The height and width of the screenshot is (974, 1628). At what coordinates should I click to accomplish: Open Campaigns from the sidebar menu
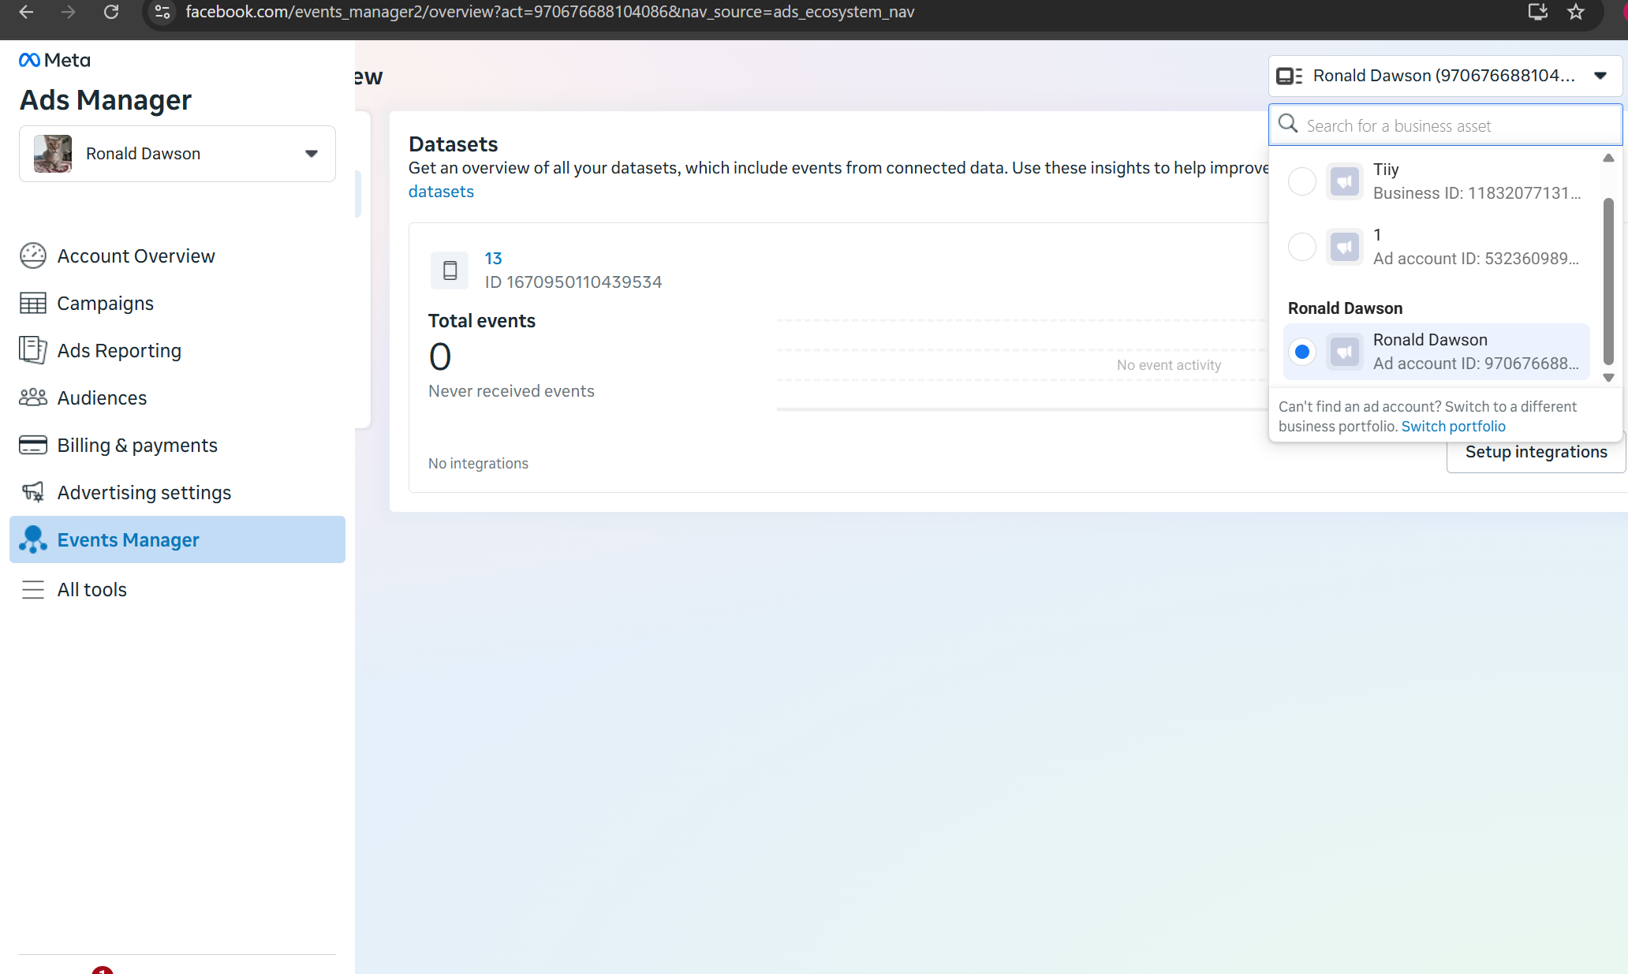tap(106, 304)
